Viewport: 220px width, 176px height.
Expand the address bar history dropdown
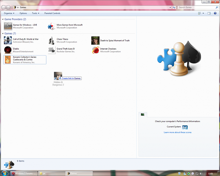point(170,7)
